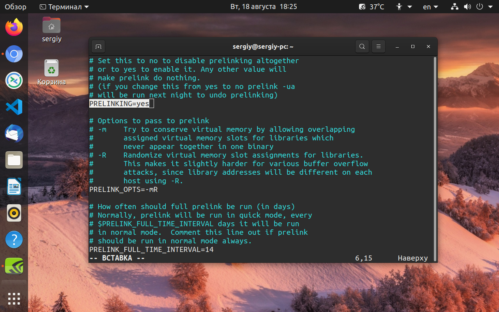The width and height of the screenshot is (499, 312).
Task: Open the system power menu
Action: [x=484, y=7]
